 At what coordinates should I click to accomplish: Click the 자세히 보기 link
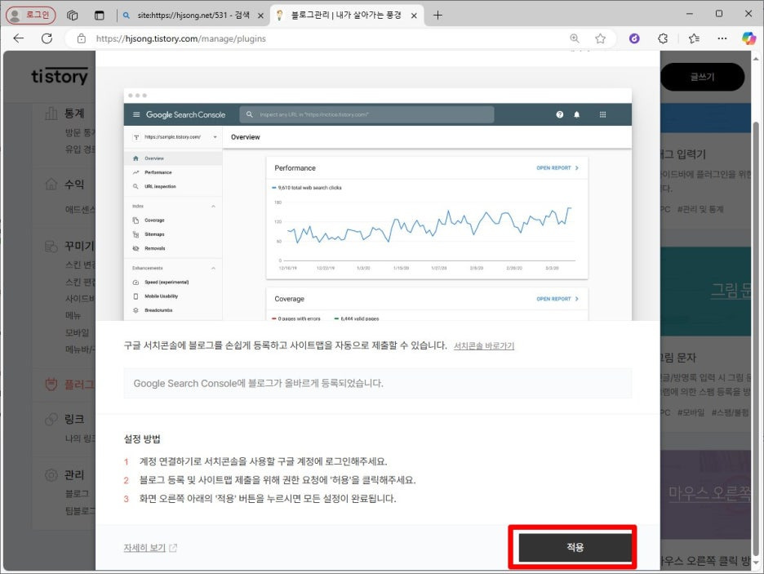click(150, 548)
